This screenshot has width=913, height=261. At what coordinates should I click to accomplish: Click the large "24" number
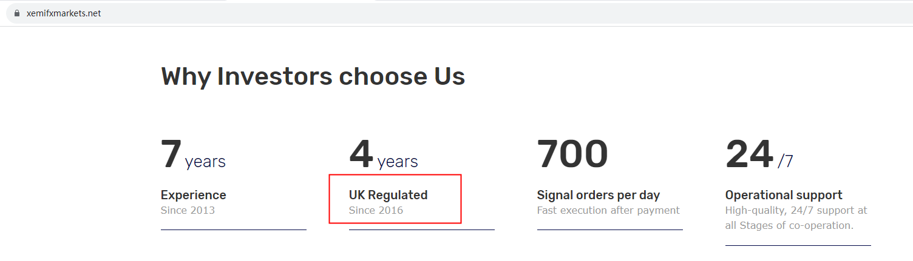pos(749,154)
